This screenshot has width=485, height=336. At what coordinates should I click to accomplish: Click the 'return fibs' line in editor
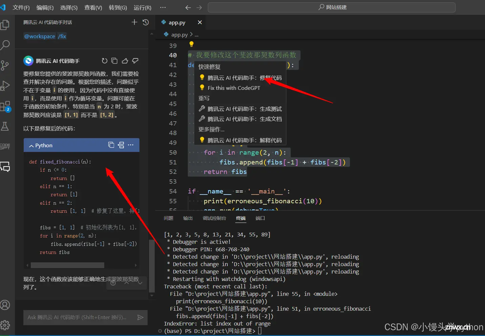coord(225,172)
